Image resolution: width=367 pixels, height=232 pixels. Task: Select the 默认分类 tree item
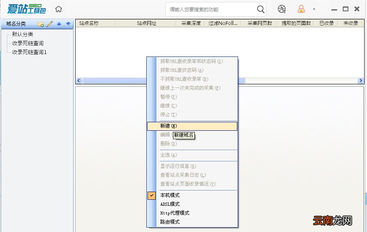click(x=23, y=34)
